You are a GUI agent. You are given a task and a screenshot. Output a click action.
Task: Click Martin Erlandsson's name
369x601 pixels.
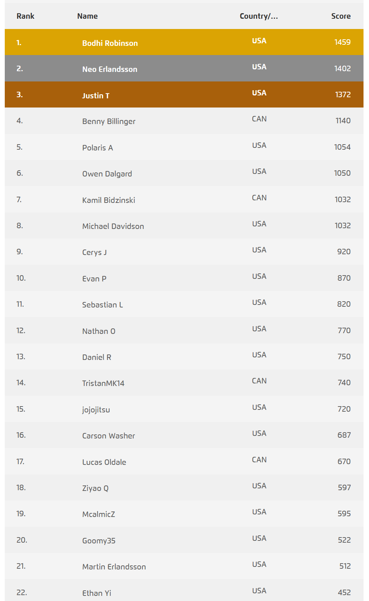click(x=114, y=567)
